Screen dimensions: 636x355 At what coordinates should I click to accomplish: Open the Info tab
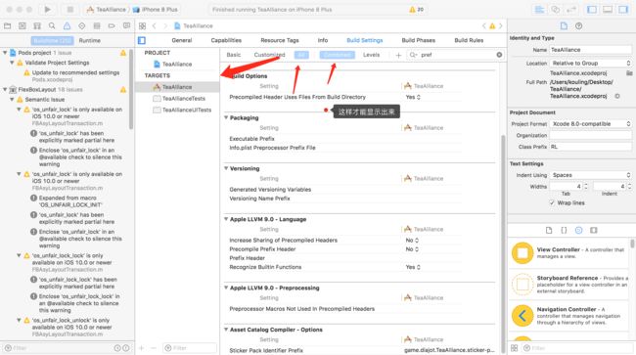pos(323,40)
